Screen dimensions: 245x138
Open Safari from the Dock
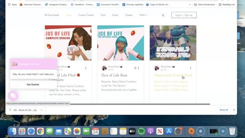[31, 131]
